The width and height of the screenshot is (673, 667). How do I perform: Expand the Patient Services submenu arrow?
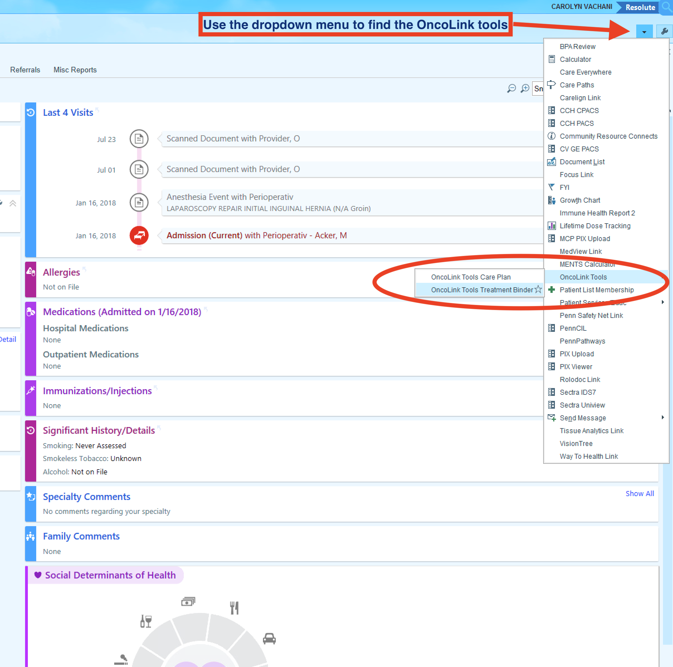coord(662,302)
